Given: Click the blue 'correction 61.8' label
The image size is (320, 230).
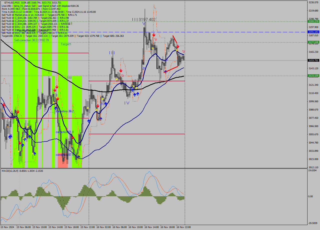Looking at the screenshot, I should coord(65,132).
